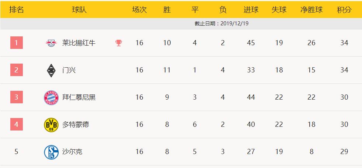
Task: Open team page for 门兴
Action: click(69, 70)
